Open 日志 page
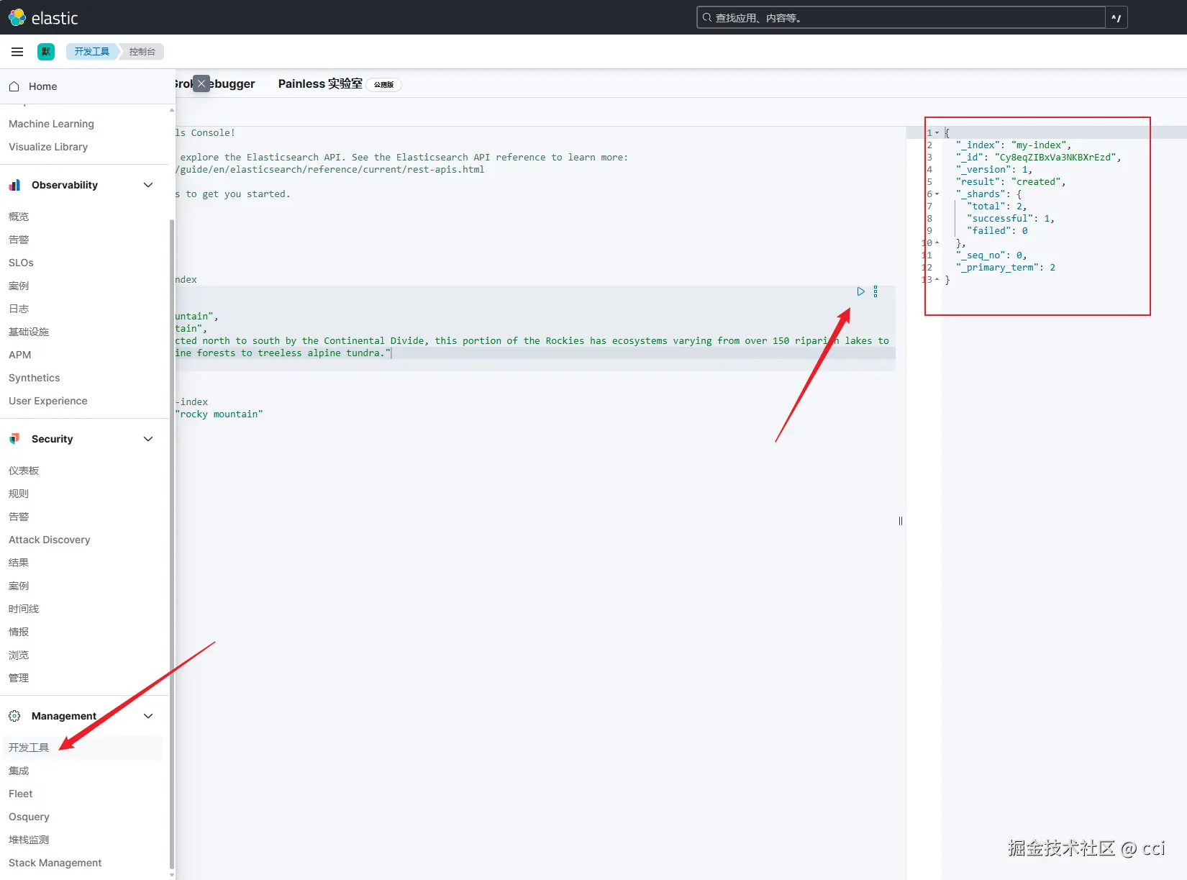The image size is (1187, 880). 19,309
